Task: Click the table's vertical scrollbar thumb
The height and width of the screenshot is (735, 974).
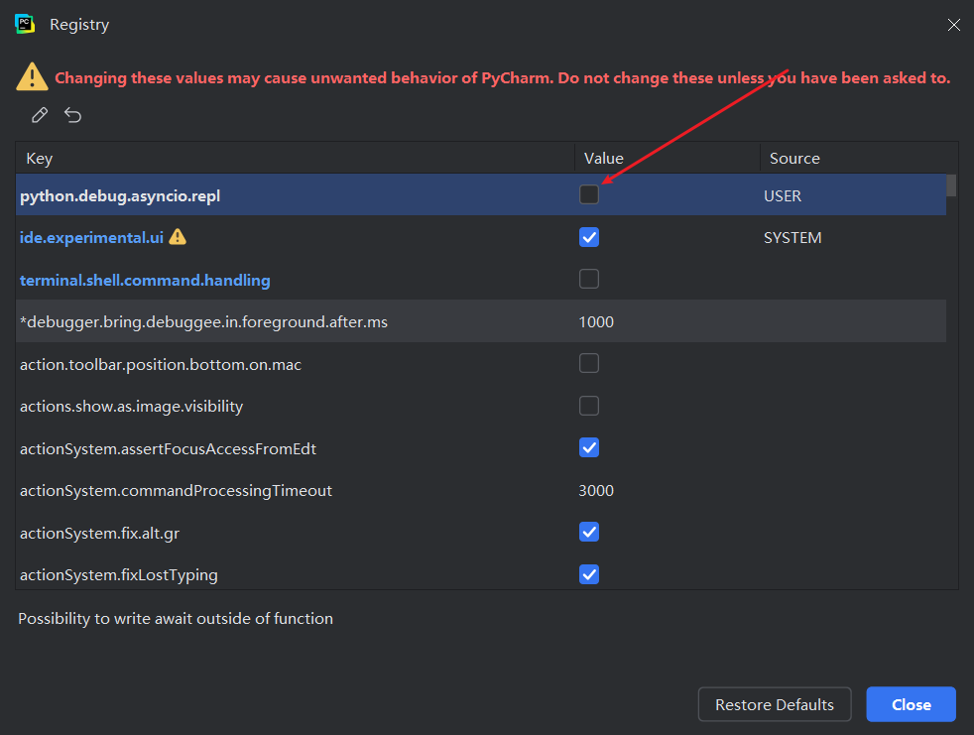Action: point(951,185)
